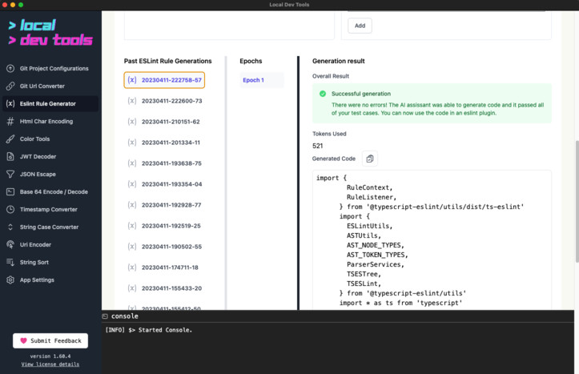Select generation 20230411-174711-18
579x374 pixels.
164,267
